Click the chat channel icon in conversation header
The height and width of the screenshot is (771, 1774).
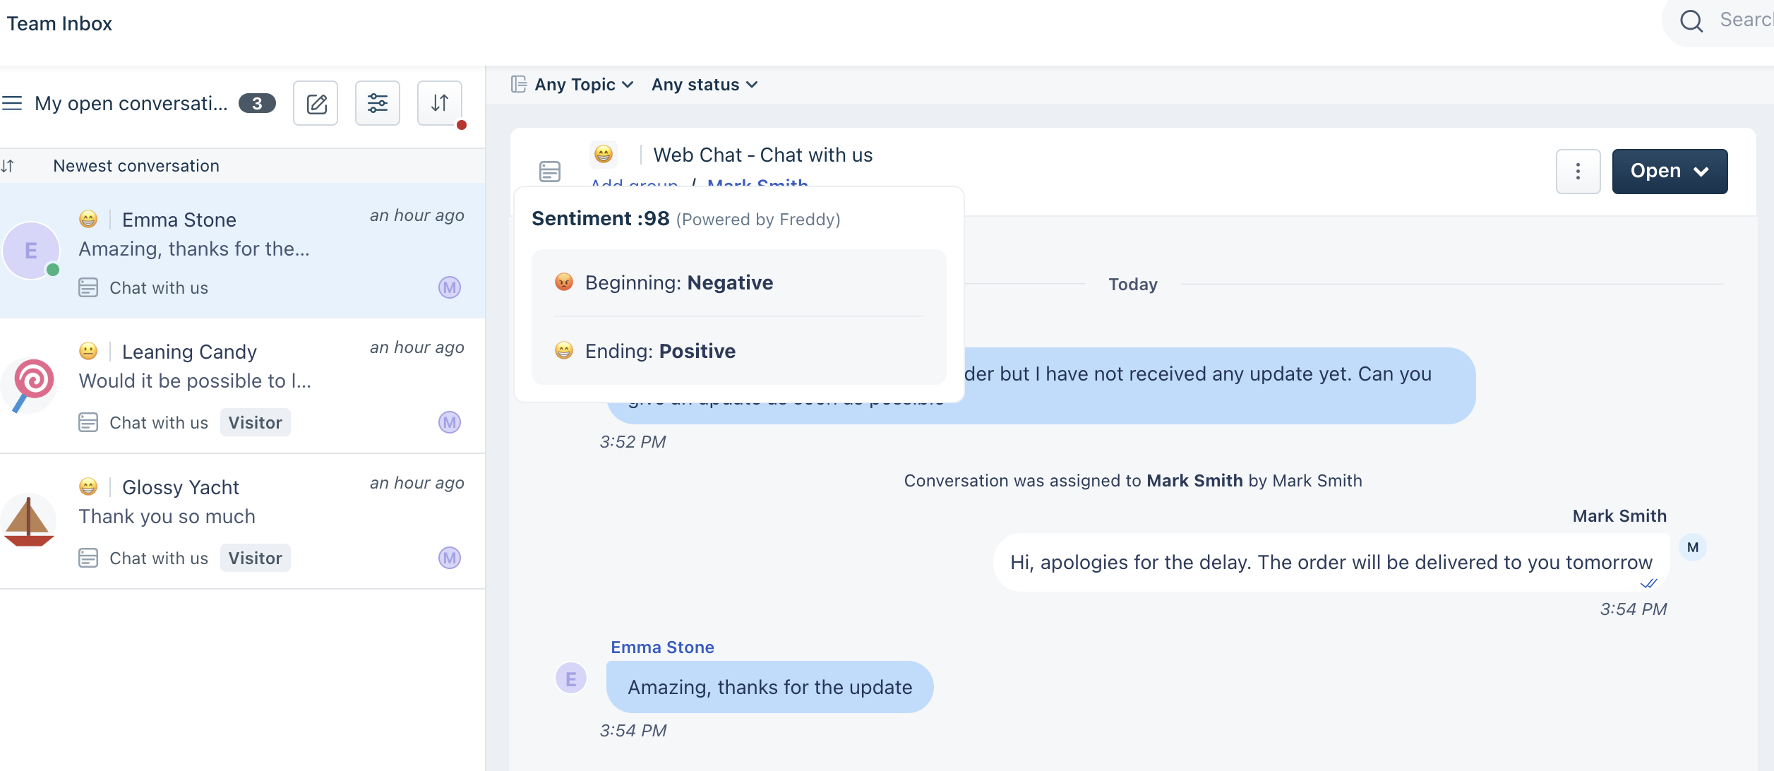(x=550, y=172)
